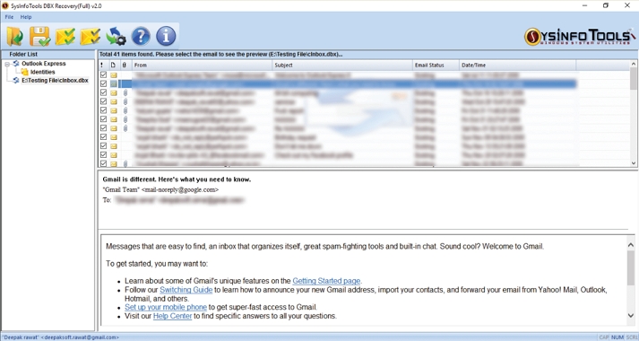Click sender 'Gmail Team' mail-noreply address

(x=160, y=189)
